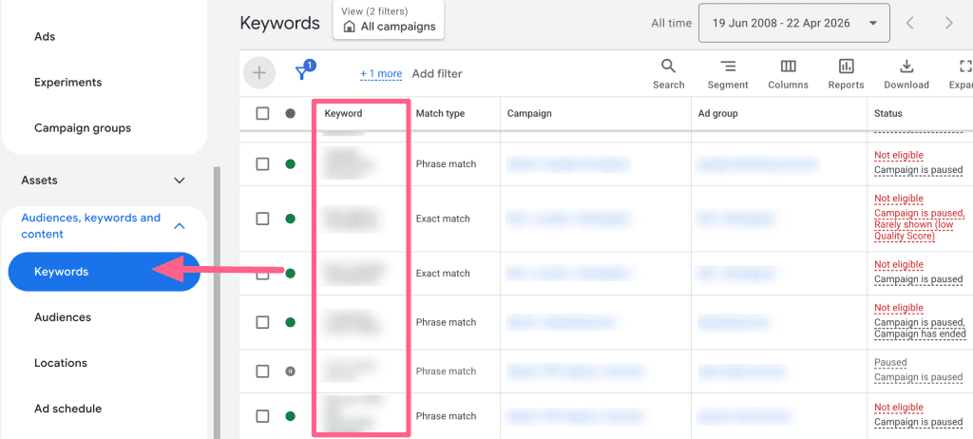This screenshot has width=973, height=439.
Task: Tick the select-all checkbox in the header
Action: pos(262,114)
